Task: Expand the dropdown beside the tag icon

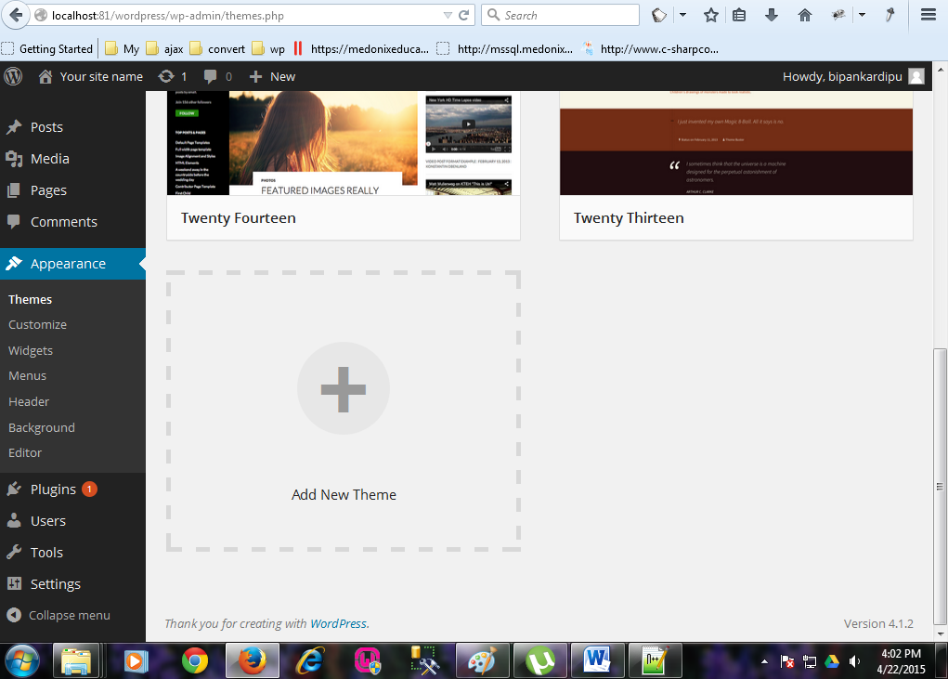Action: click(x=682, y=15)
